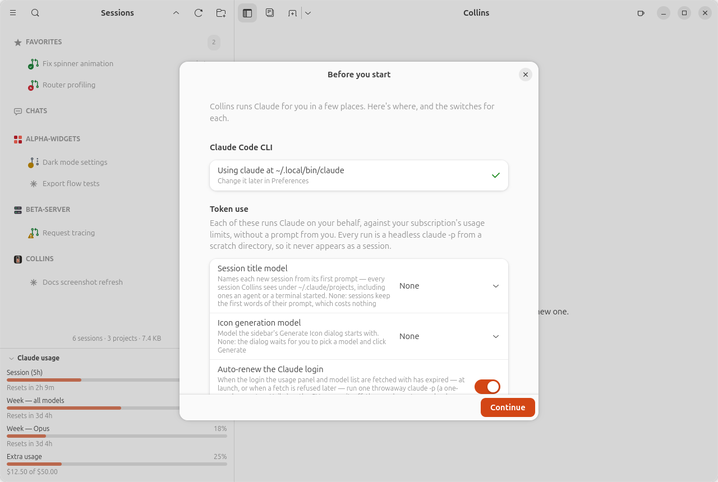Click Export flow tests asterisk icon

click(34, 184)
